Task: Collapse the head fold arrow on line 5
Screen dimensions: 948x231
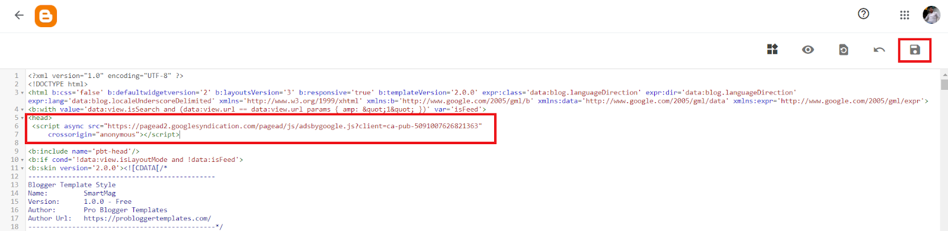Action: click(23, 118)
